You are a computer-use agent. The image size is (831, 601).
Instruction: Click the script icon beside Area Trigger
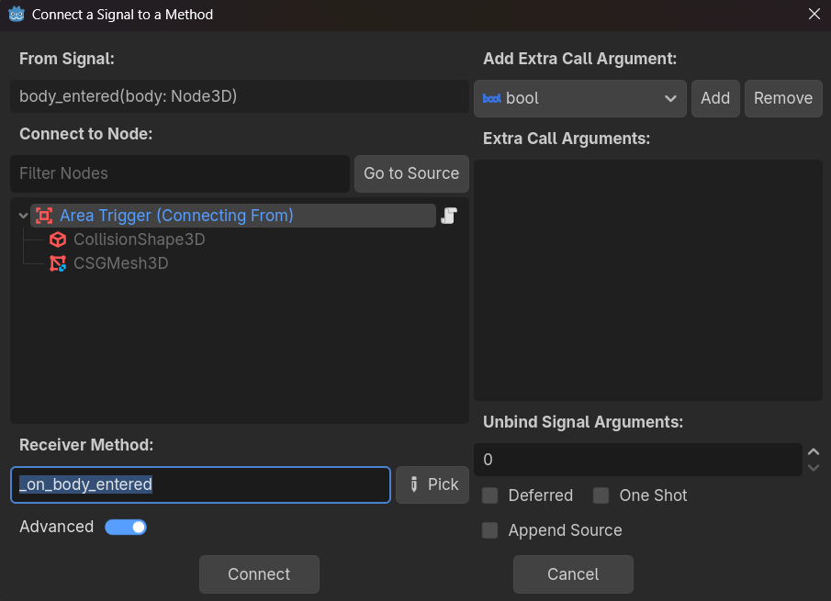point(449,216)
